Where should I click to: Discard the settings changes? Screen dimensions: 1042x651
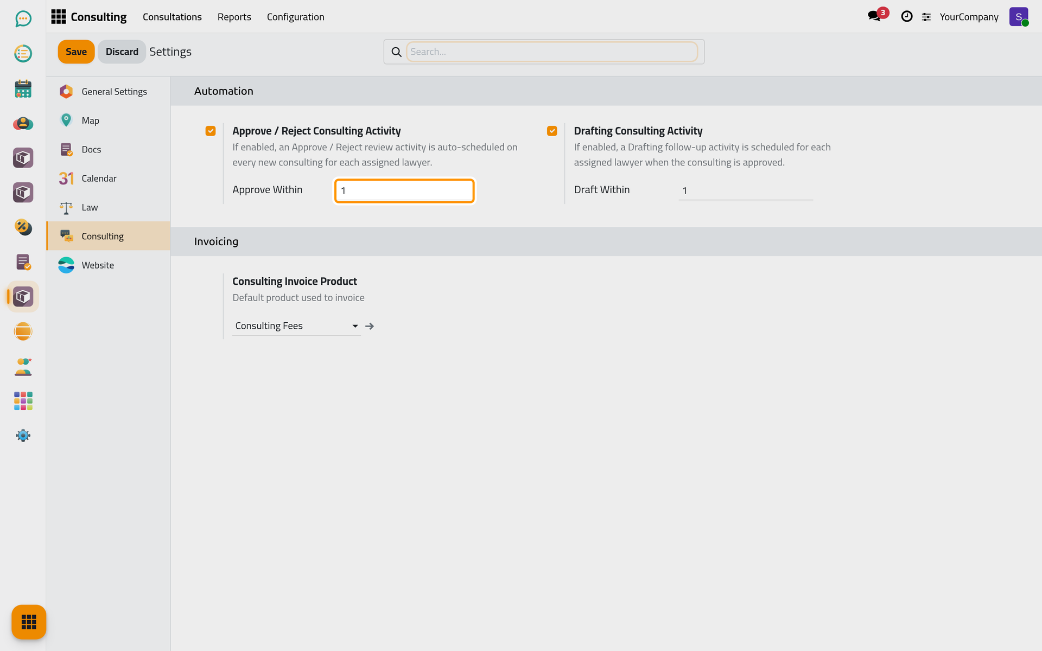pos(122,52)
